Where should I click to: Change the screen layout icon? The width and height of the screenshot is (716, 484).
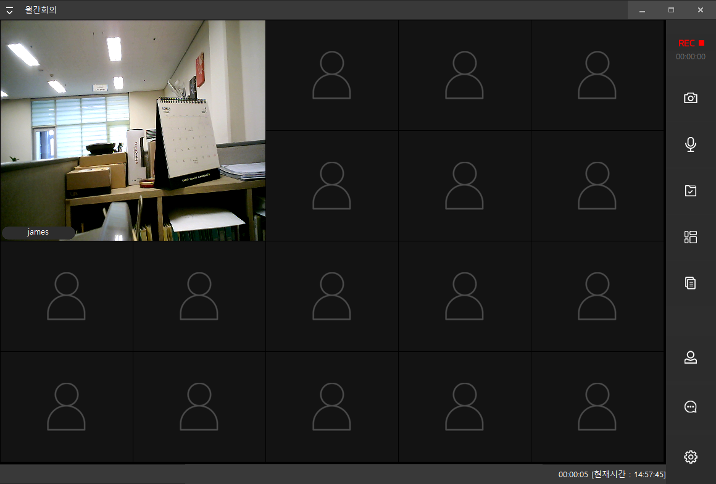691,237
